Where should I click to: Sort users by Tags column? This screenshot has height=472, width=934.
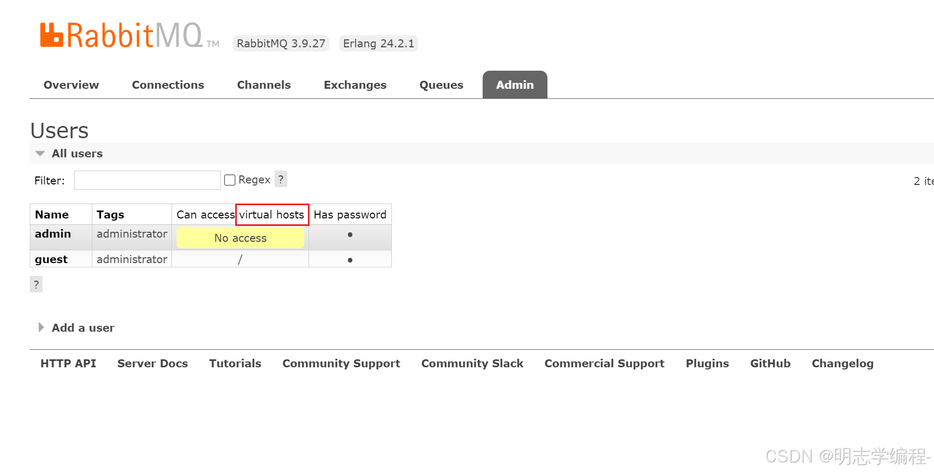coord(110,215)
